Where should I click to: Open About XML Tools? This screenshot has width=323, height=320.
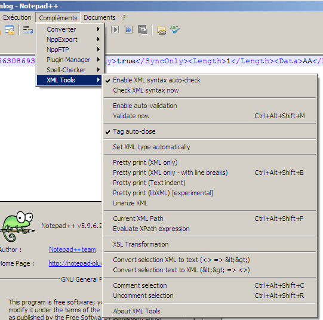point(210,311)
